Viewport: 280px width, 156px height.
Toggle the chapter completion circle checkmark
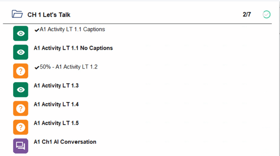click(x=267, y=15)
